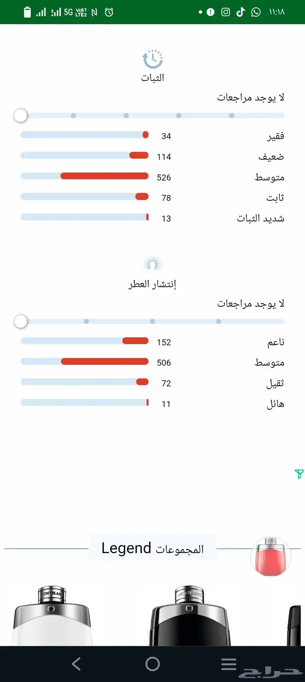The width and height of the screenshot is (305, 682).
Task: Open the WhatsApp notification icon
Action: (x=256, y=12)
